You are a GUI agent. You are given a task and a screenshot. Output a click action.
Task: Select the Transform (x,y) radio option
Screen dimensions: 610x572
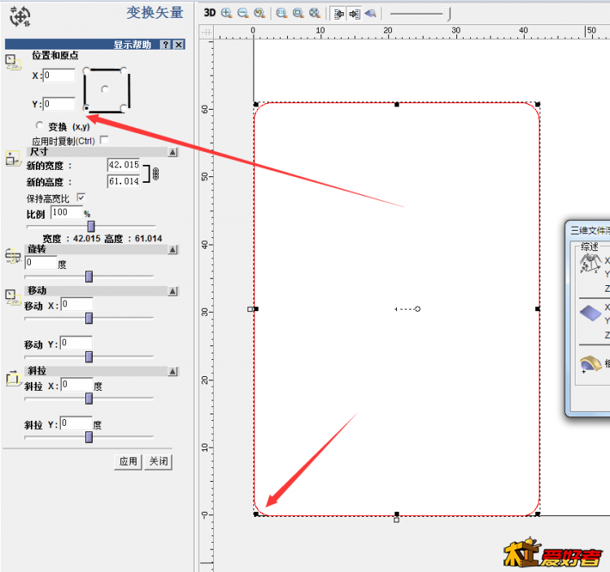point(39,125)
